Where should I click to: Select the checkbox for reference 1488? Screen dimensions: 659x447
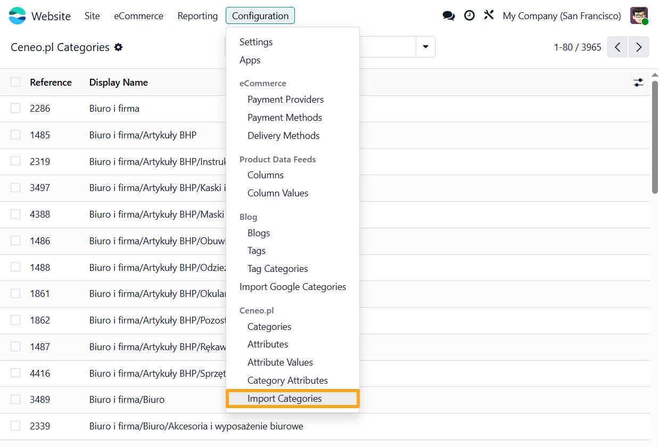coord(15,267)
